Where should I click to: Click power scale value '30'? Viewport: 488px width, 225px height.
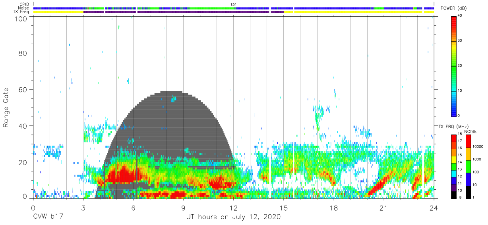click(460, 40)
